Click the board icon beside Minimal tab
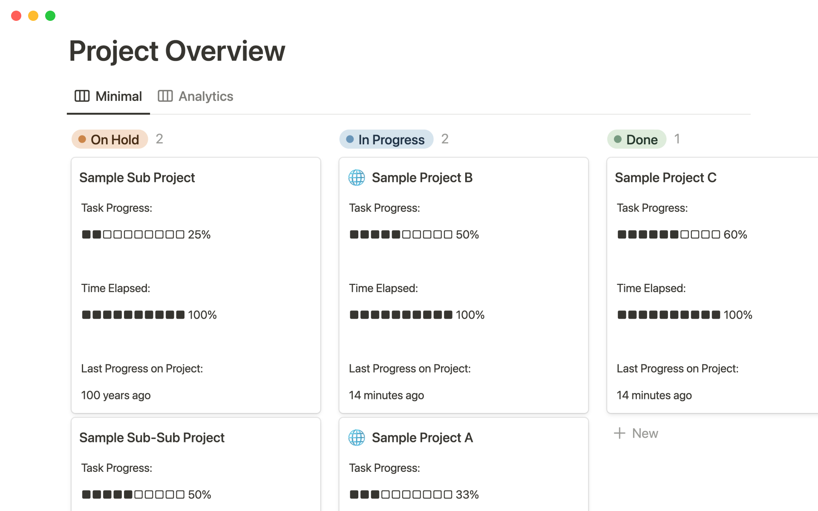Screen dimensions: 818x511 click(x=82, y=96)
